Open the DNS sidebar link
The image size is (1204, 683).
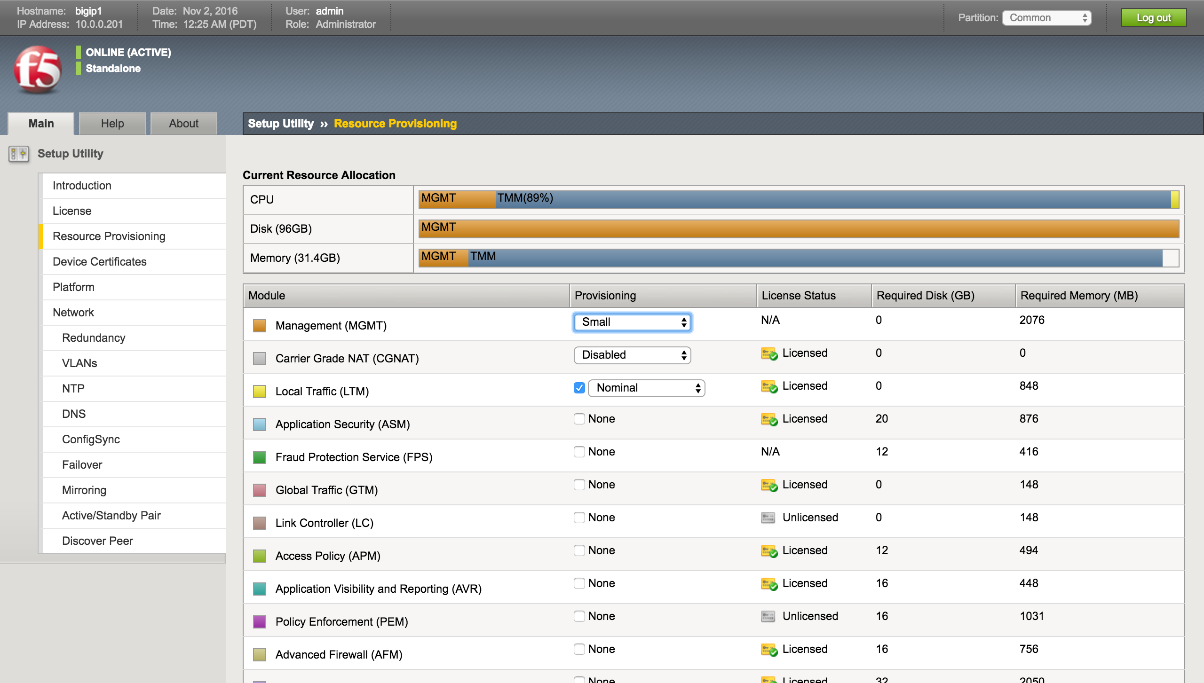click(x=134, y=414)
